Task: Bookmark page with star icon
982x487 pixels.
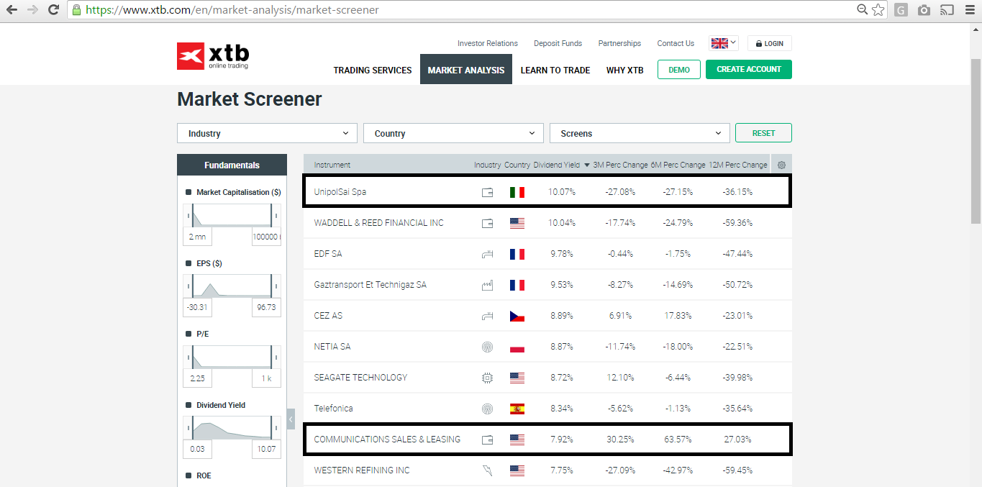Action: tap(878, 10)
